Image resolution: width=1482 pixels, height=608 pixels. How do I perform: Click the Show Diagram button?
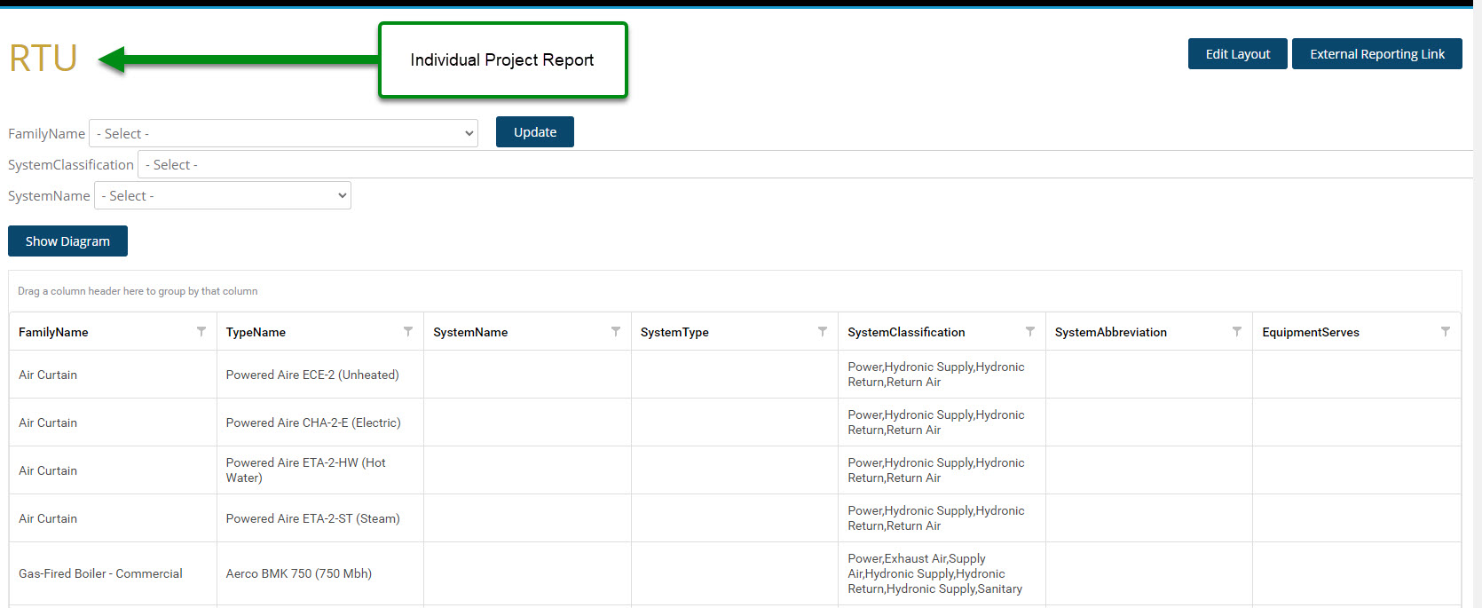coord(67,241)
